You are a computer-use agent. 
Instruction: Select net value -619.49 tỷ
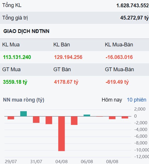(117, 82)
